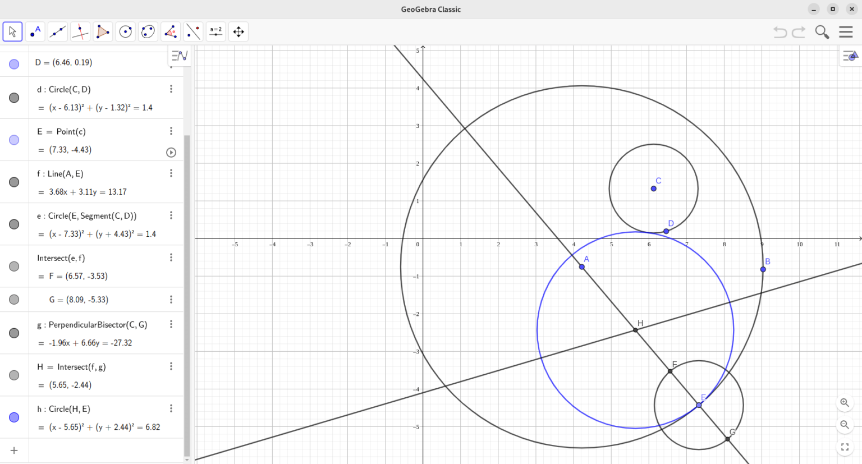Viewport: 862px width, 464px height.
Task: Open the three-dot menu for Circle(C,D)
Action: [x=171, y=89]
